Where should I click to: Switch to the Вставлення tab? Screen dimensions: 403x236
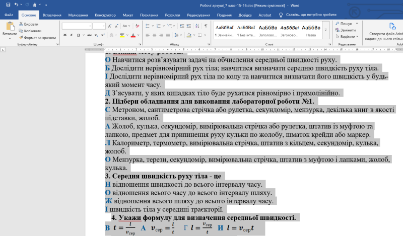coord(52,15)
